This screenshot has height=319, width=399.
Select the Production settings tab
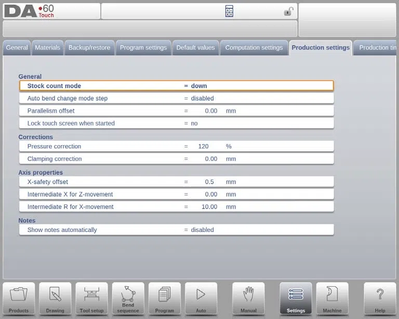click(321, 48)
